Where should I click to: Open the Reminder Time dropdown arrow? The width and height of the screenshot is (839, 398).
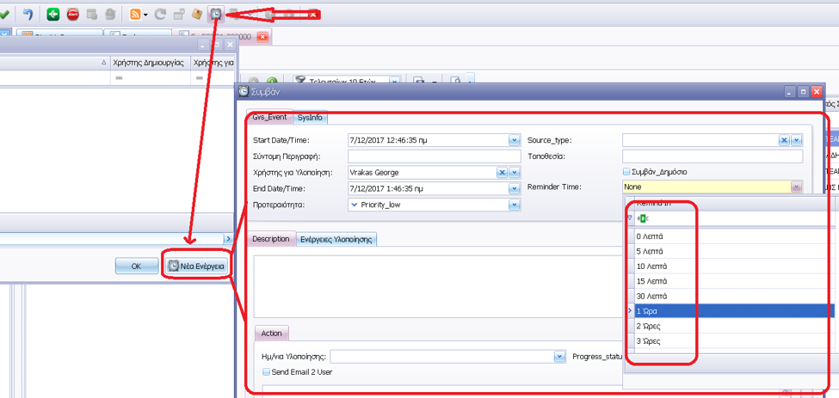click(796, 187)
